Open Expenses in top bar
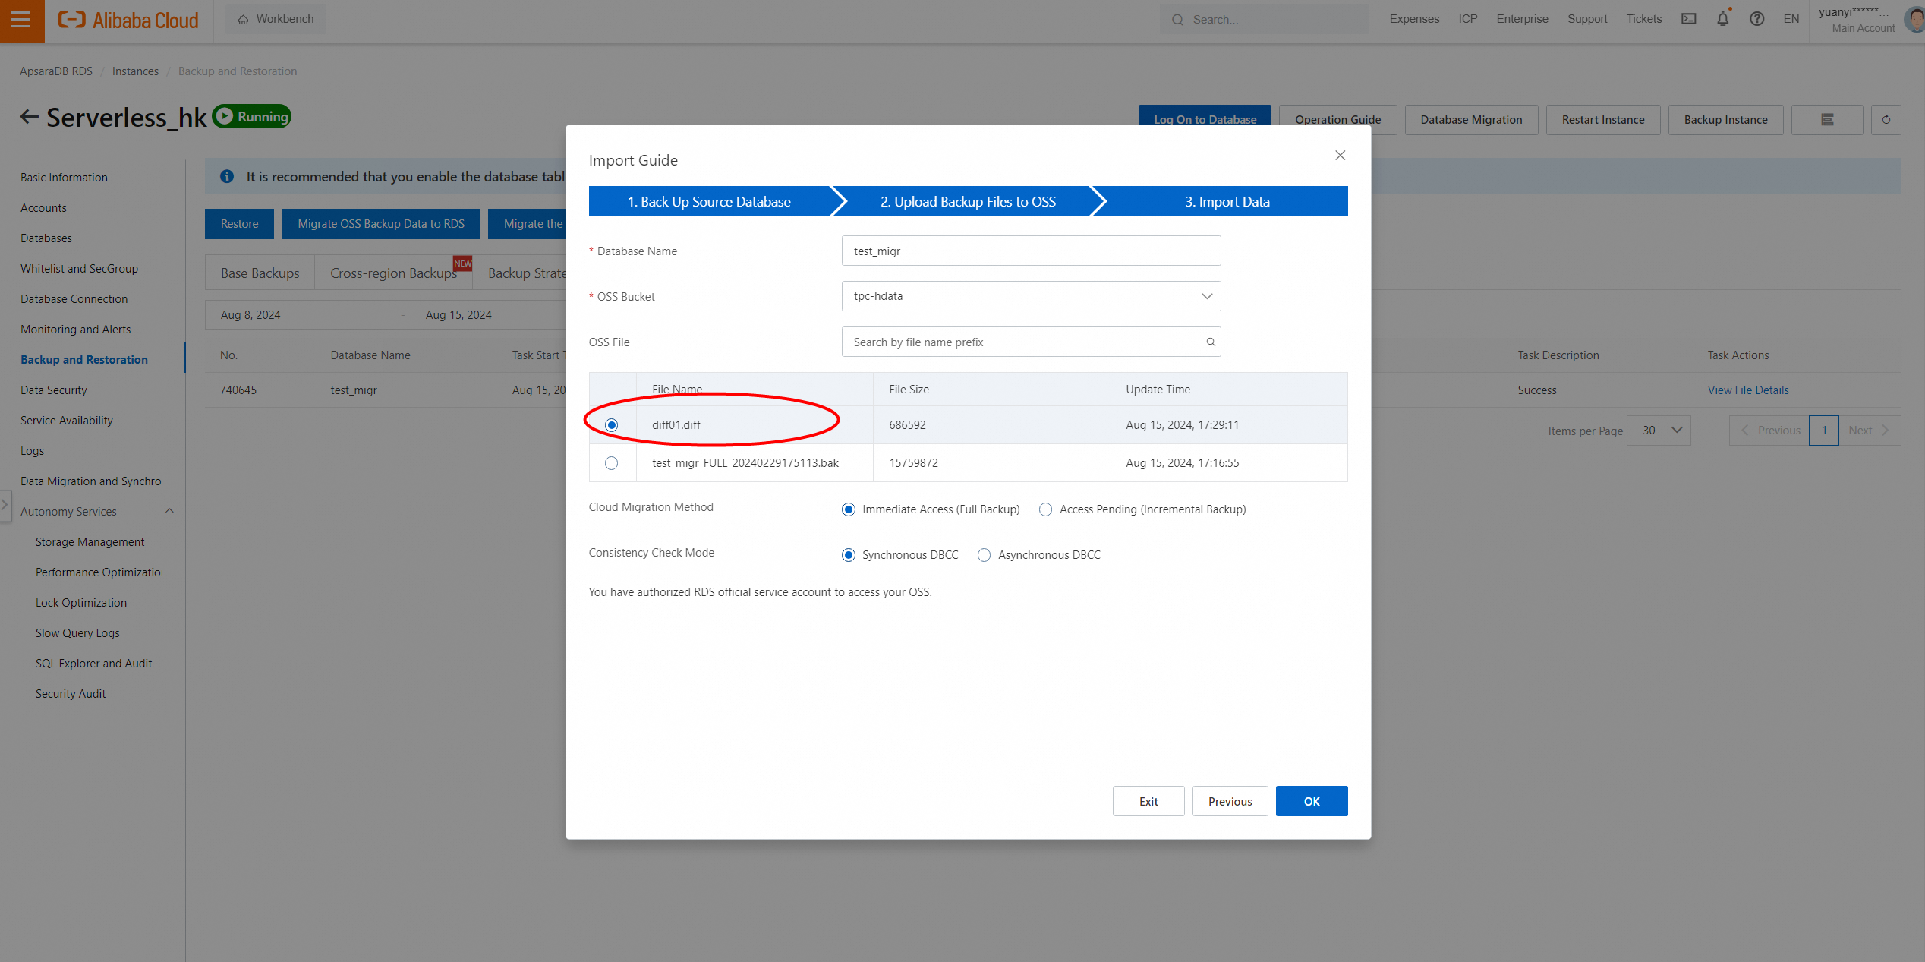Viewport: 1925px width, 962px height. coord(1413,19)
